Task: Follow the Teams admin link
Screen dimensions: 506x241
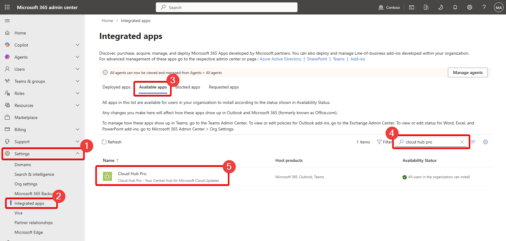Action: (x=339, y=59)
